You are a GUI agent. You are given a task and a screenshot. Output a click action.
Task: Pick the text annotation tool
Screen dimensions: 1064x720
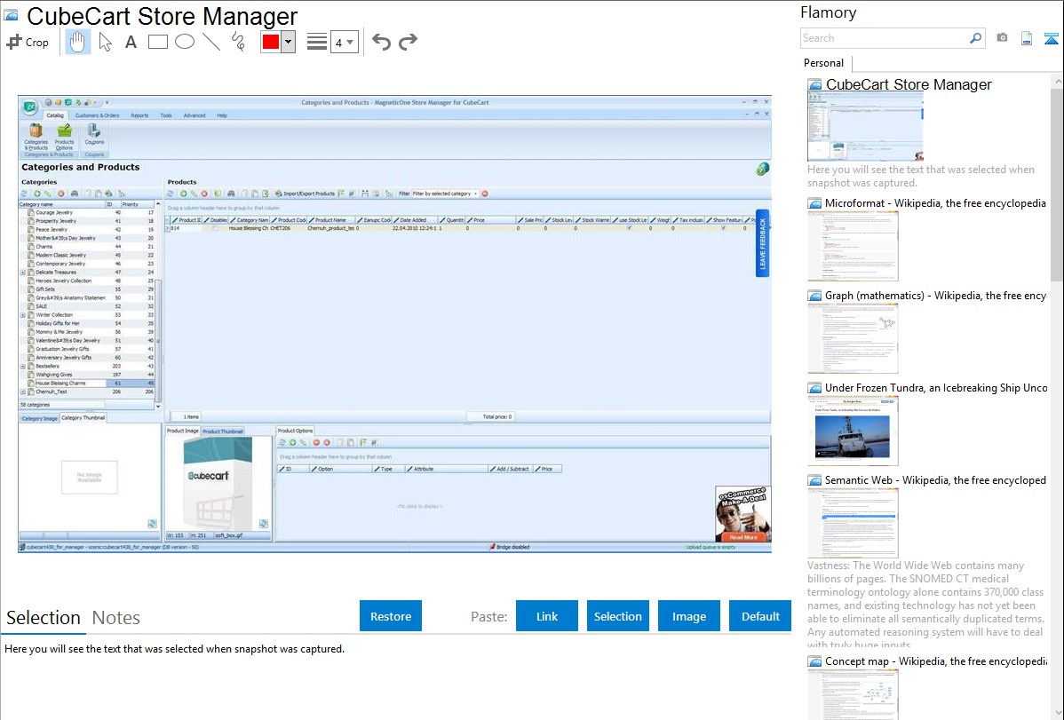pos(131,42)
